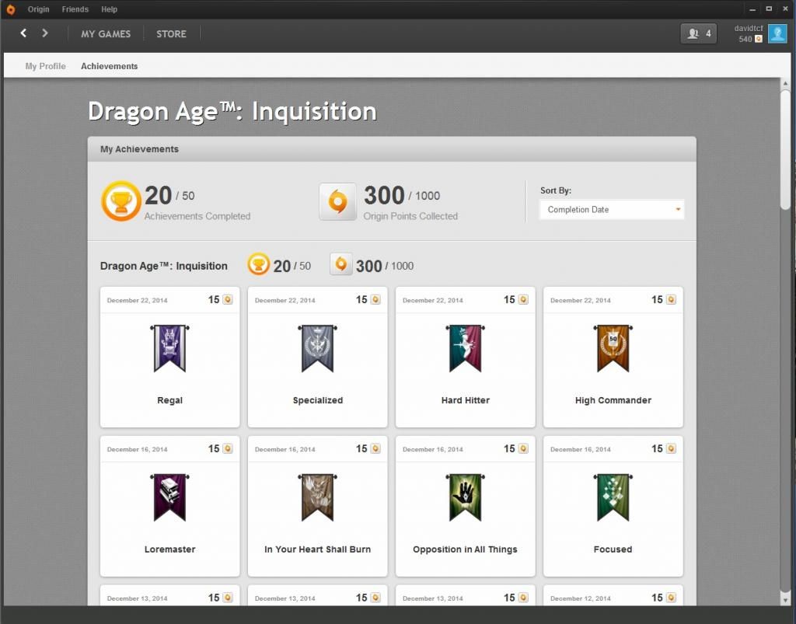Viewport: 796px width, 624px height.
Task: Click the High Commander banner icon
Action: (x=613, y=349)
